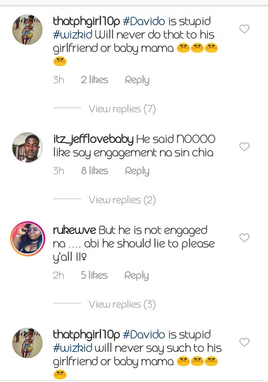The image size is (268, 382).
Task: View rukewve's story via ringed avatar
Action: point(27,238)
